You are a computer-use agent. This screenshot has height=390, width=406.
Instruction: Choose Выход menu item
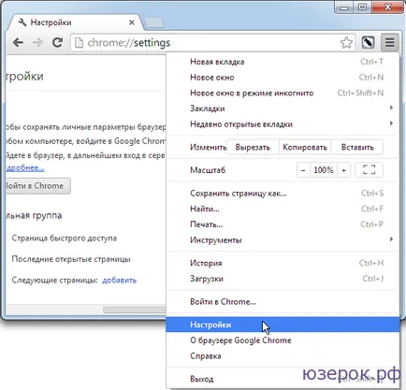(x=283, y=379)
